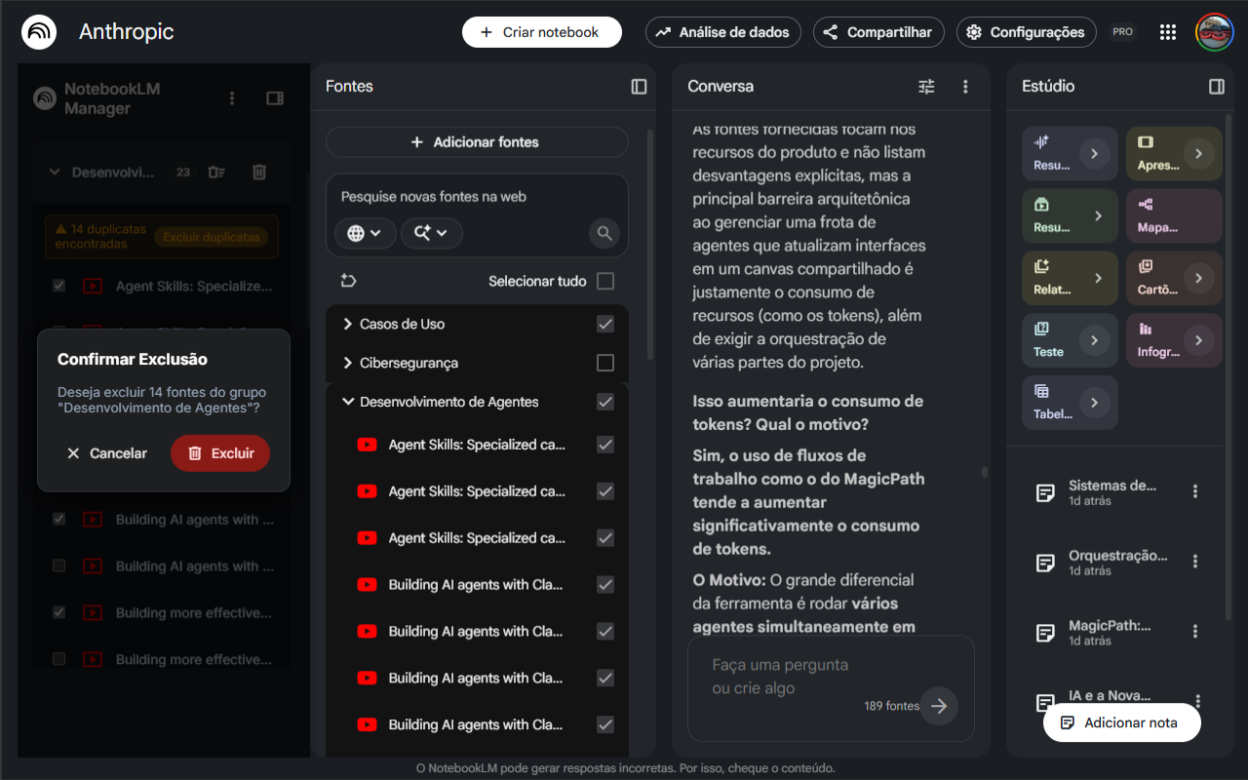Viewport: 1248px width, 780px height.
Task: Cancel the Confirmar Exclusão dialog
Action: point(107,453)
